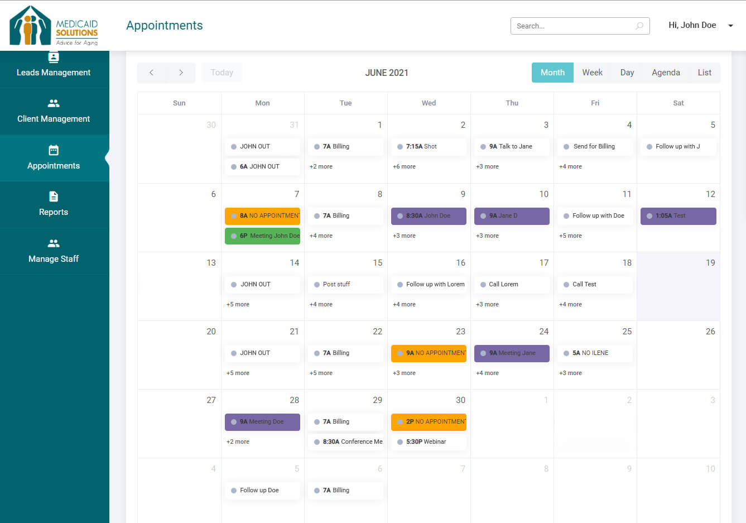
Task: Go to next month arrow
Action: [x=181, y=73]
